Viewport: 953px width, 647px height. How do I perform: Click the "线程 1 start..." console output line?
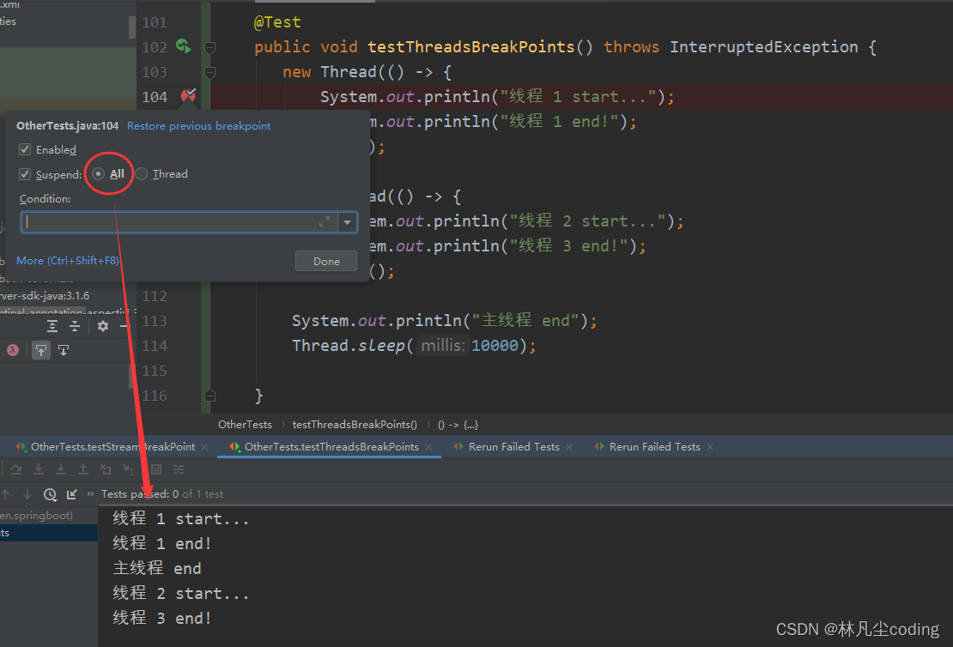point(180,519)
